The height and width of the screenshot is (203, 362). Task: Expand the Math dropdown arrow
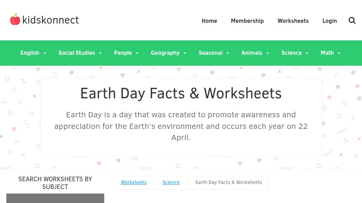[x=339, y=53]
